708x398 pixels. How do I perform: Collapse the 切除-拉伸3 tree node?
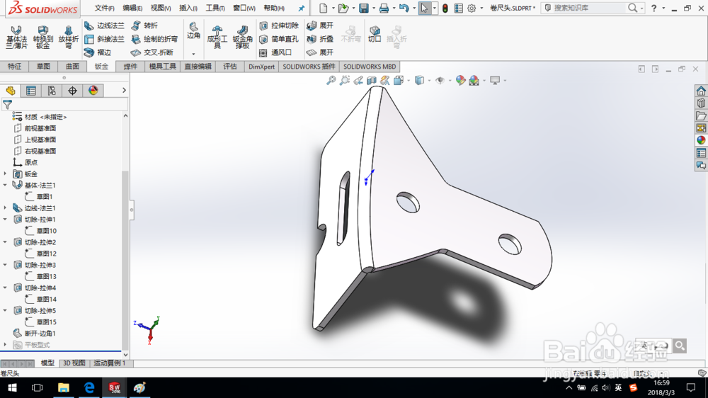[5, 265]
